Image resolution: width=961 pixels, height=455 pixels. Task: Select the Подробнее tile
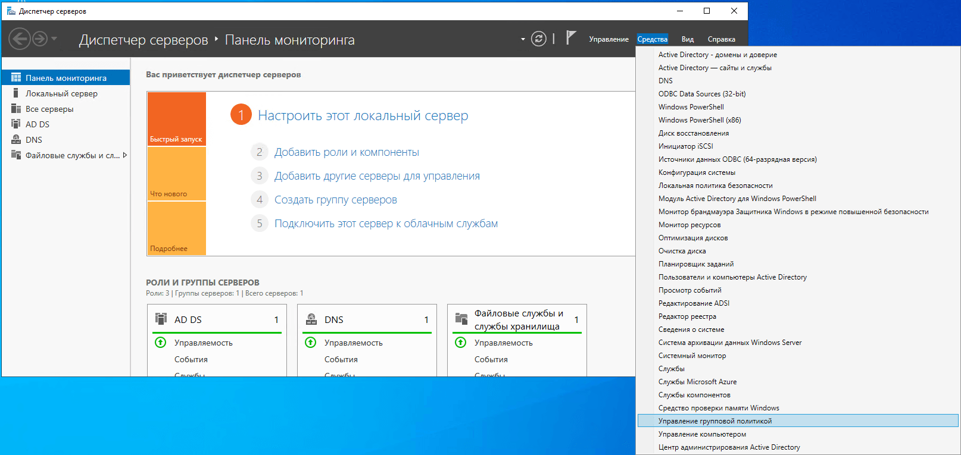pyautogui.click(x=176, y=228)
